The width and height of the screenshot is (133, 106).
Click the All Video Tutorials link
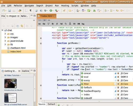pos(13,75)
